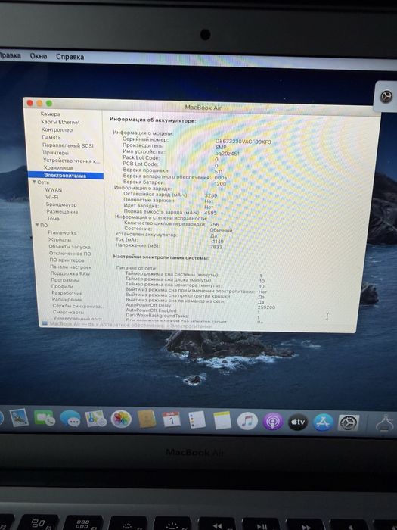Select Контроллер in the sidebar
Viewport: 397px width, 530px height.
coord(57,129)
